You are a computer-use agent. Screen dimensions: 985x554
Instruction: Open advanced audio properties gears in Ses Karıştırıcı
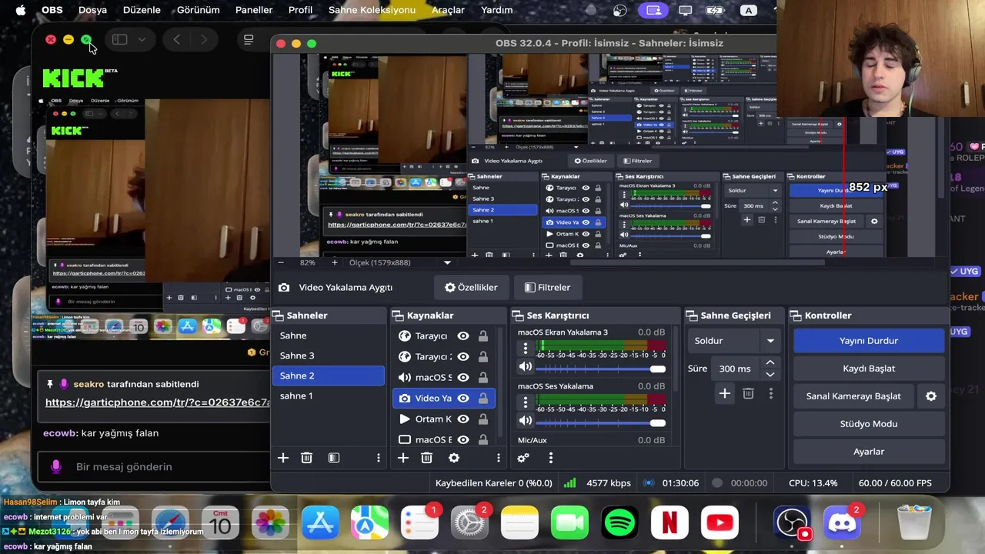coord(523,458)
